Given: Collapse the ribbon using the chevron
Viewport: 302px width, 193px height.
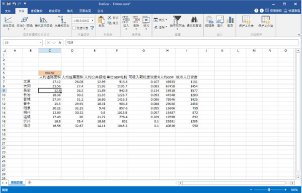Looking at the screenshot, I should [x=298, y=35].
